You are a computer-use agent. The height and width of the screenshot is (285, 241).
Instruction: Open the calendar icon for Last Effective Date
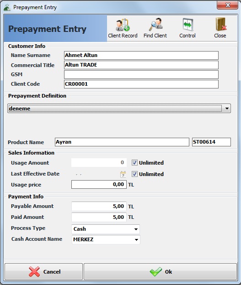(123, 174)
